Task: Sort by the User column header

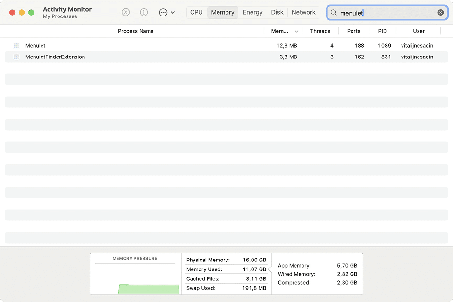Action: [419, 31]
